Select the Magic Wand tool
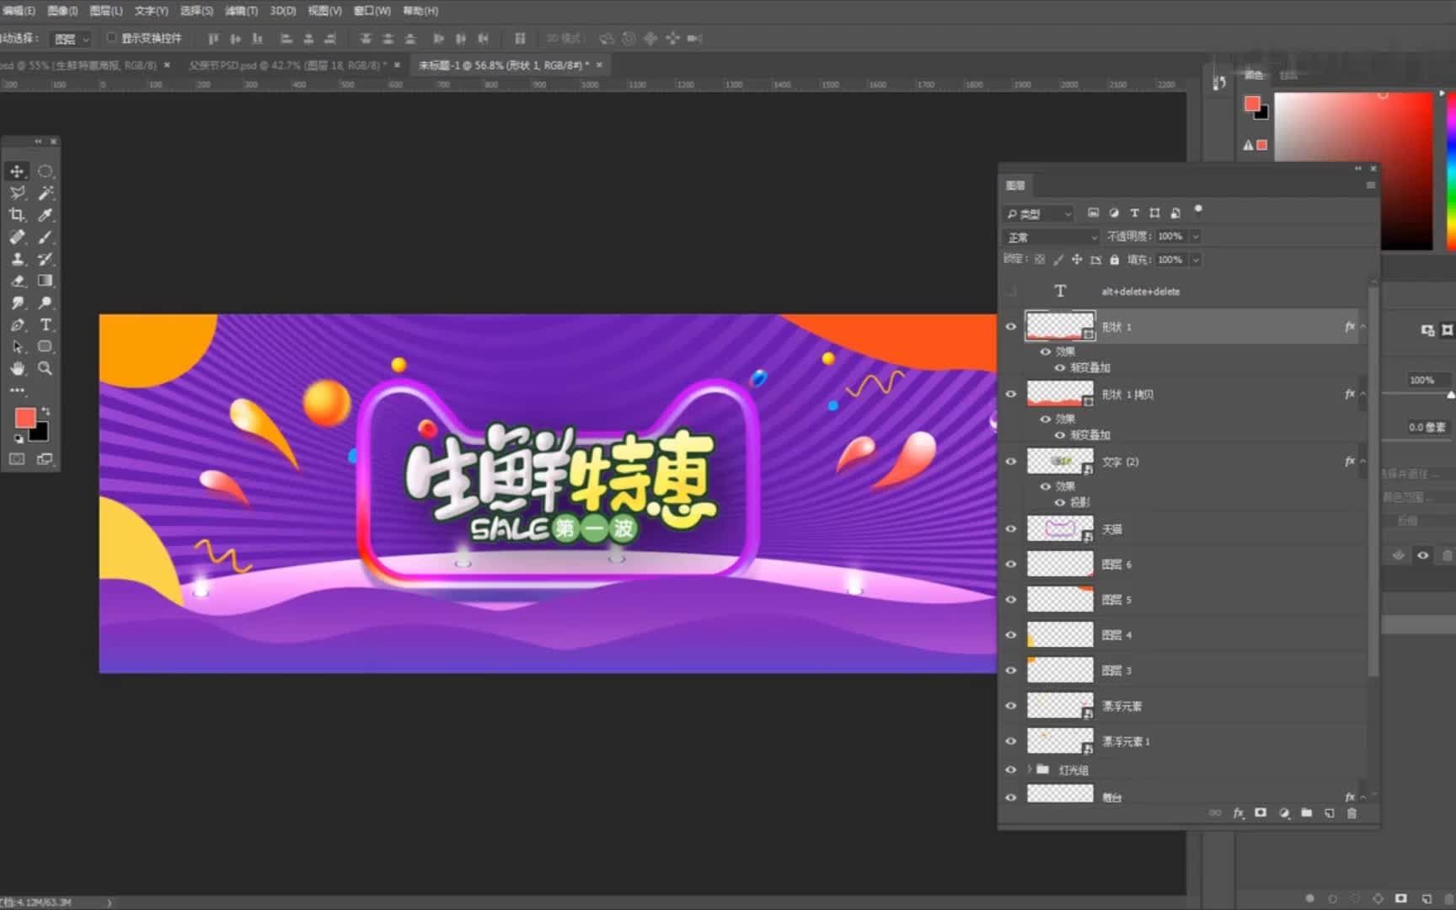 coord(45,193)
